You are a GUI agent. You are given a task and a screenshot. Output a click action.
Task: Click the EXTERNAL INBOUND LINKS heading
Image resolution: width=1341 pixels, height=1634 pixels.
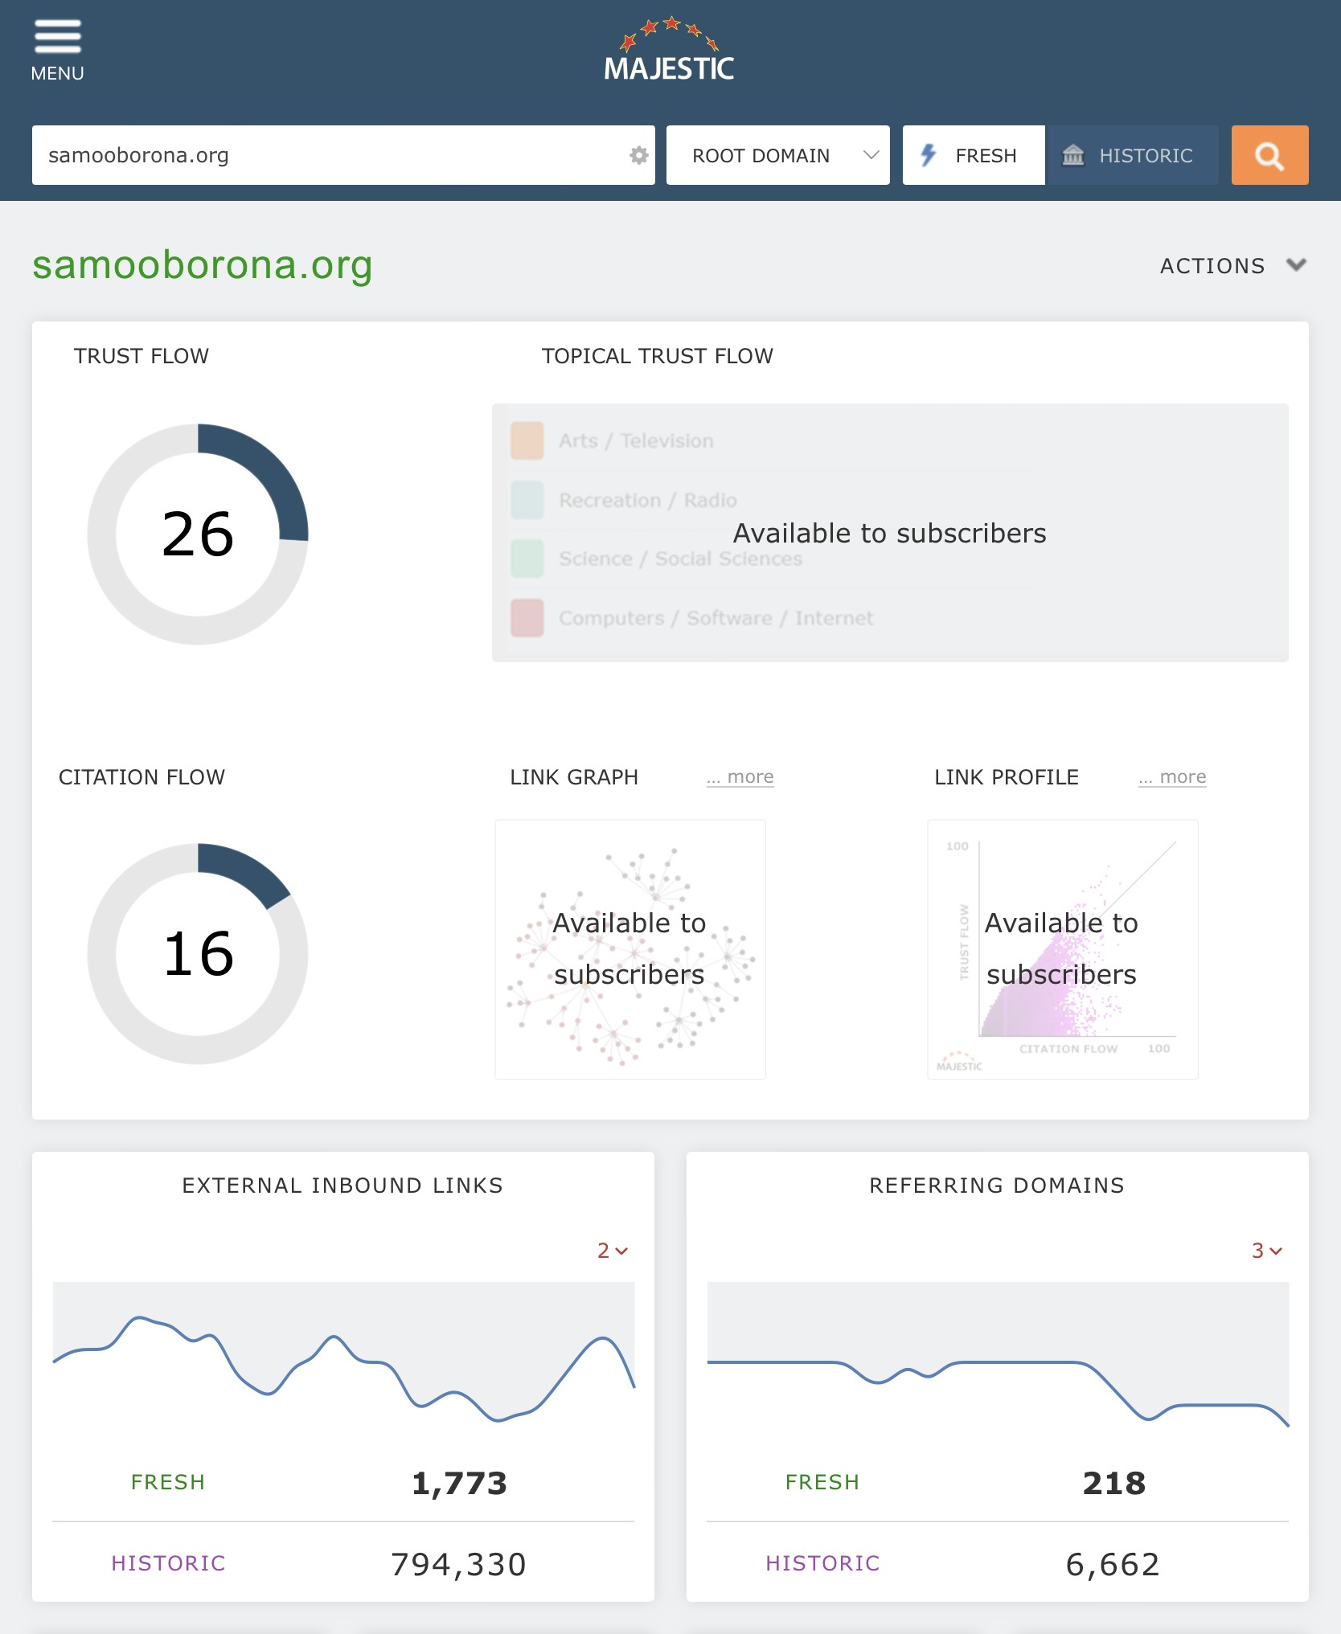pyautogui.click(x=342, y=1186)
